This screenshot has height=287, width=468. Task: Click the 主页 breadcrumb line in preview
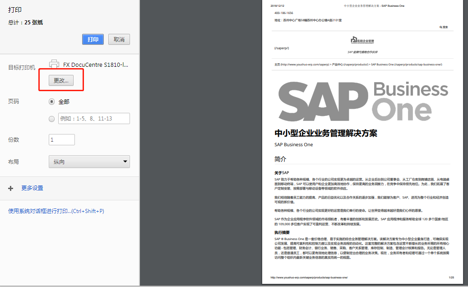358,65
